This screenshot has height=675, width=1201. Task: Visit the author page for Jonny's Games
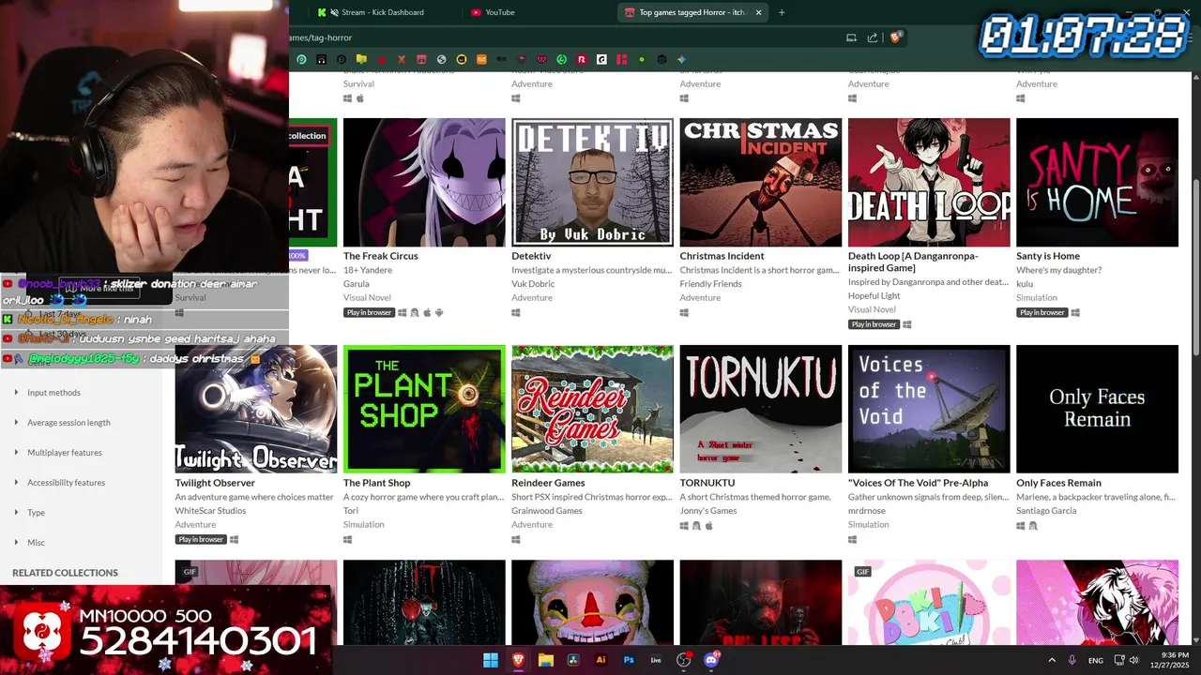(708, 511)
